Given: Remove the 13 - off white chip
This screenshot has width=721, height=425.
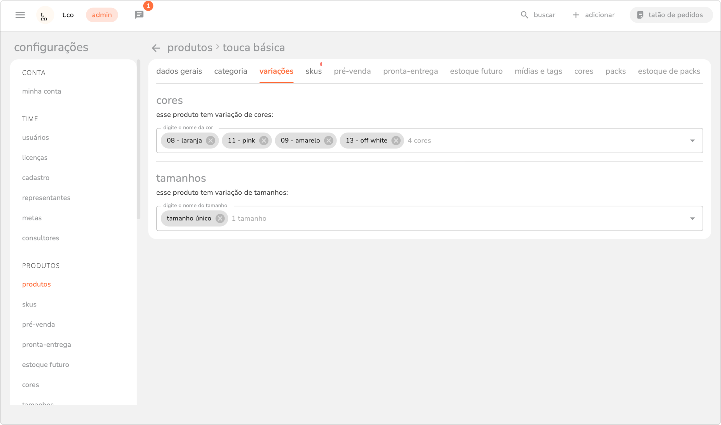Looking at the screenshot, I should pyautogui.click(x=396, y=141).
